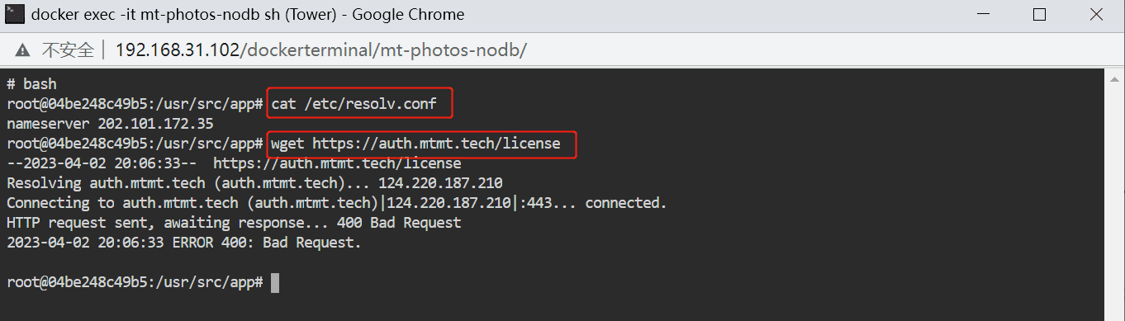1125x321 pixels.
Task: Click the nameserver 202.101.172.35 output line
Action: point(110,124)
